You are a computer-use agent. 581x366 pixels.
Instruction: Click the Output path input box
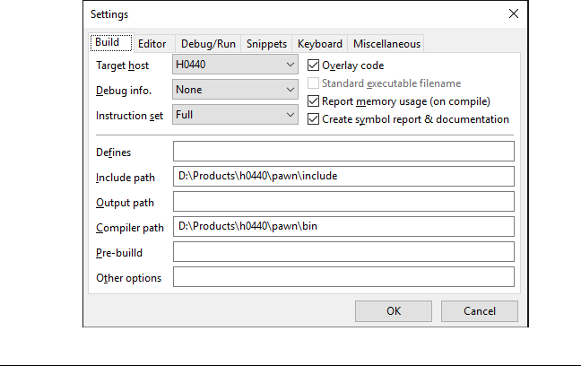(343, 202)
